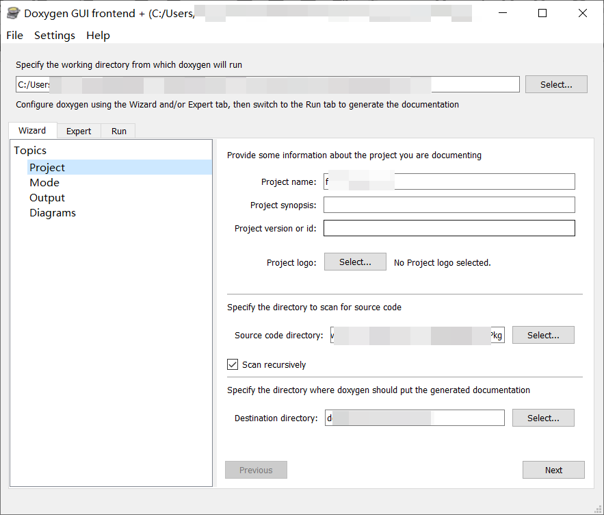Open the Help menu
Image resolution: width=604 pixels, height=515 pixels.
pyautogui.click(x=98, y=36)
